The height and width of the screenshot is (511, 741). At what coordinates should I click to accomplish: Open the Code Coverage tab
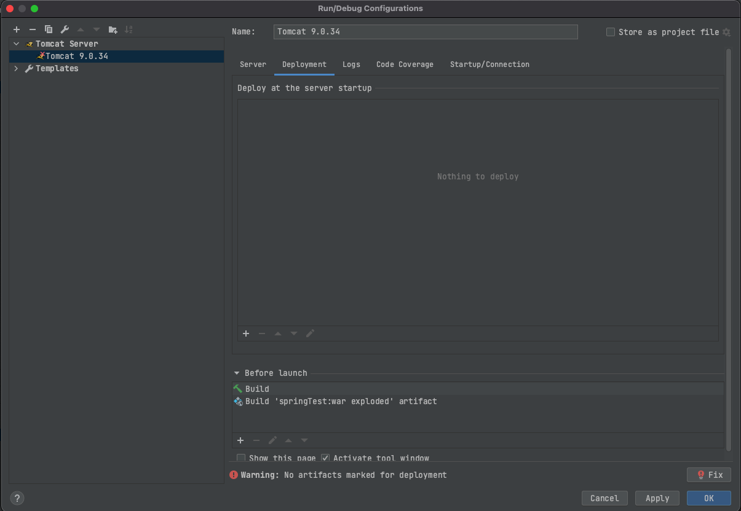click(405, 64)
